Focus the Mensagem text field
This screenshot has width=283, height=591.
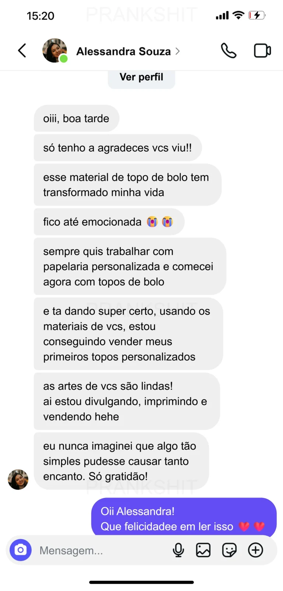click(99, 550)
